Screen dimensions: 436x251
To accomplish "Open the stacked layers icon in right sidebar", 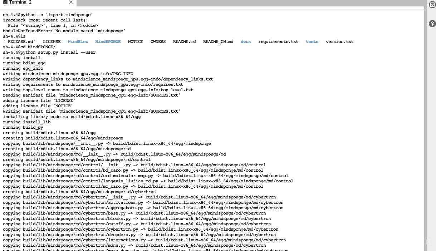I will tap(432, 24).
